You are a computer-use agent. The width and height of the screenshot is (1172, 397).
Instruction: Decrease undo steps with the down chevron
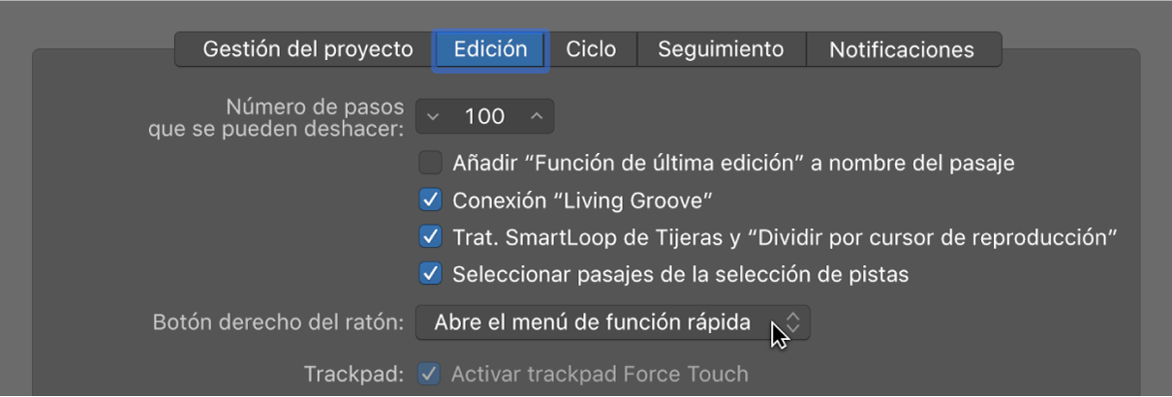(x=433, y=117)
